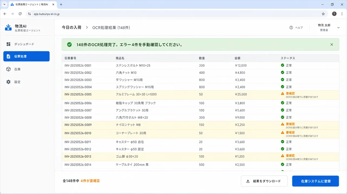
Task: Click slip number INV-20250526-0011
Action: point(78,142)
